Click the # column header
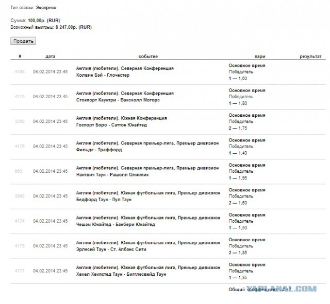330x304 pixels. (x=20, y=56)
